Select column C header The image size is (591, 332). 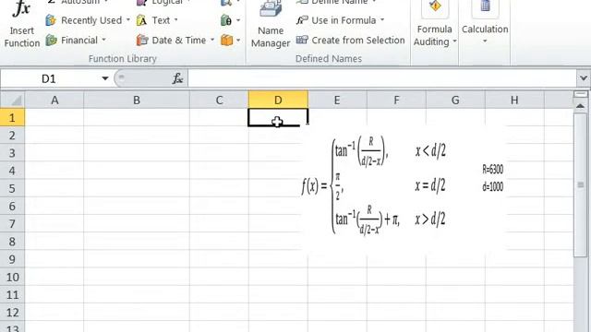(x=219, y=101)
